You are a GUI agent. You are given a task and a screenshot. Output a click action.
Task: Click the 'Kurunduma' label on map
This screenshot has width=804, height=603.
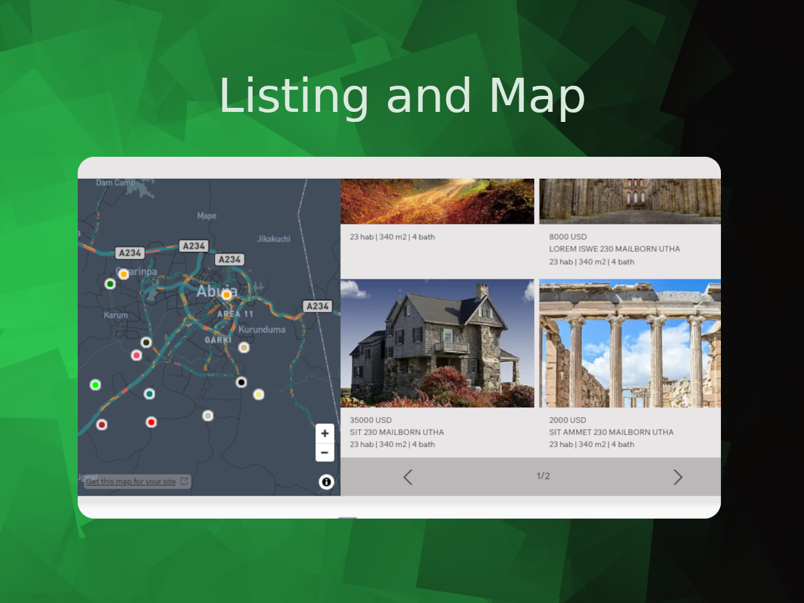click(x=262, y=330)
